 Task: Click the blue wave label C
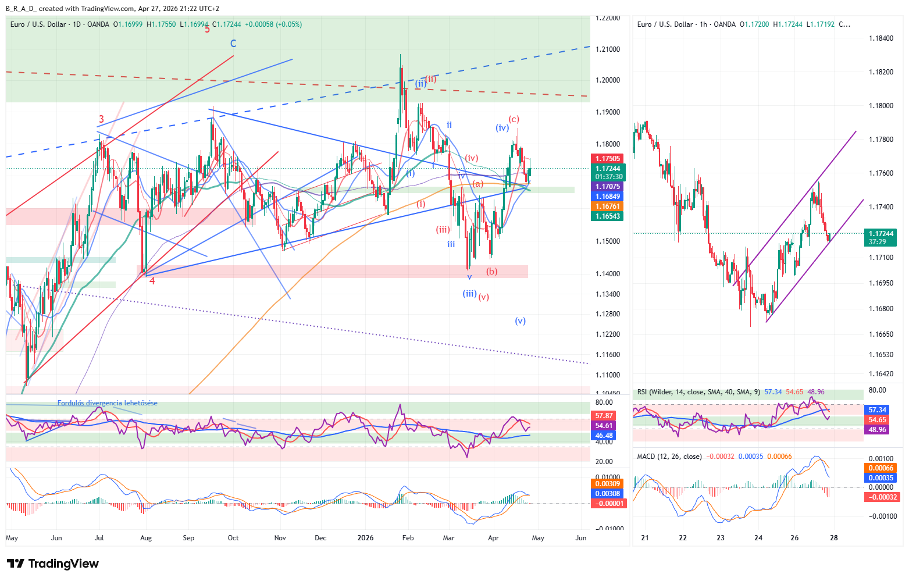pos(233,44)
